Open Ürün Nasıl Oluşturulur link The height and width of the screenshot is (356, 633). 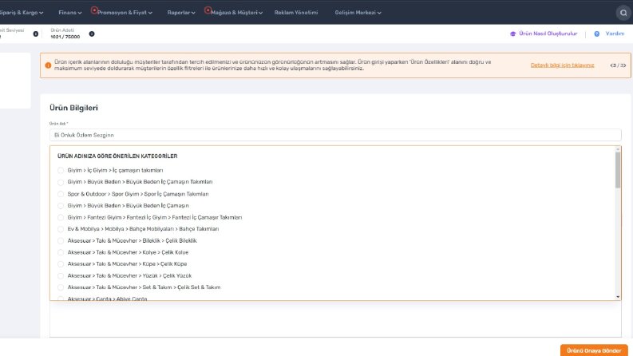pos(548,34)
